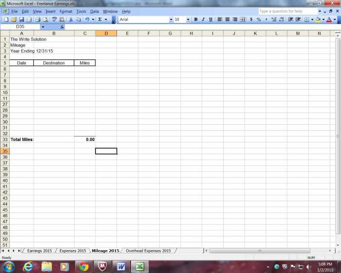Viewport: 341px width, 273px height.
Task: Click the Cut scissors icon
Action: point(71,19)
